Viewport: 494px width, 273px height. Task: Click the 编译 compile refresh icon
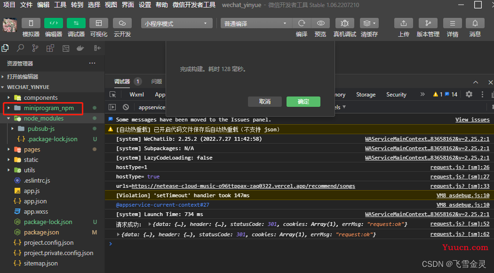click(302, 24)
